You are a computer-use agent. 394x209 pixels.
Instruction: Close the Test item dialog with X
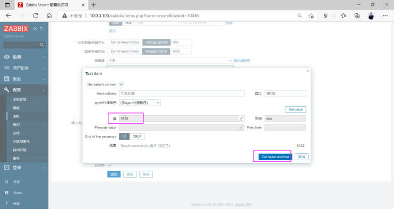pos(307,71)
